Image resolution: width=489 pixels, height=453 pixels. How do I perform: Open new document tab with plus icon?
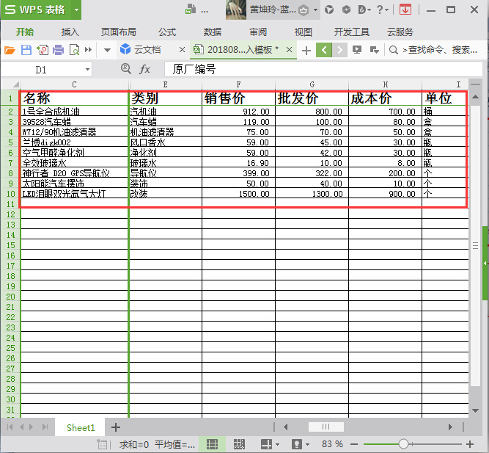point(306,50)
